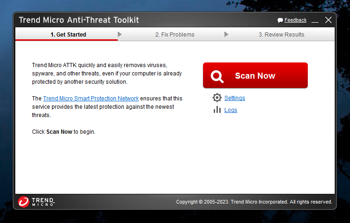Open the Logs link
350x223 pixels.
coord(230,110)
